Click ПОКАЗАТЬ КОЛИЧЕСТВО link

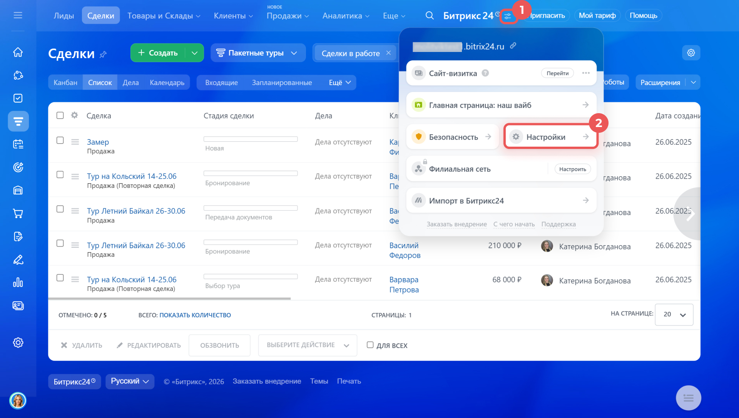pos(195,315)
